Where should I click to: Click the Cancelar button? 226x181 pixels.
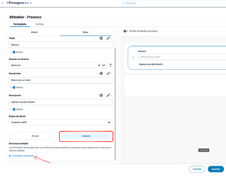pyautogui.click(x=197, y=169)
